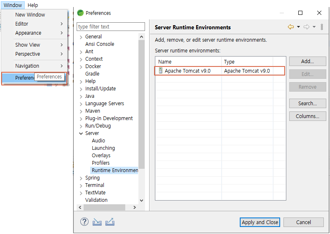The width and height of the screenshot is (330, 234).
Task: Click the export preferences icon
Action: pyautogui.click(x=110, y=222)
